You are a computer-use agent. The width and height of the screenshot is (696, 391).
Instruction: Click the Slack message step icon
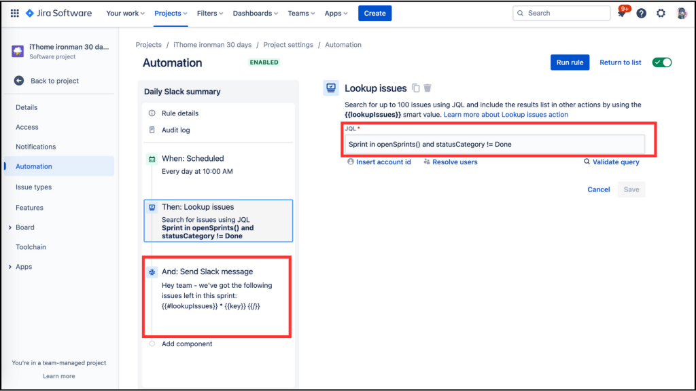152,272
